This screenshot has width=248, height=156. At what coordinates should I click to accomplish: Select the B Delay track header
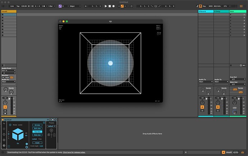(x=221, y=12)
